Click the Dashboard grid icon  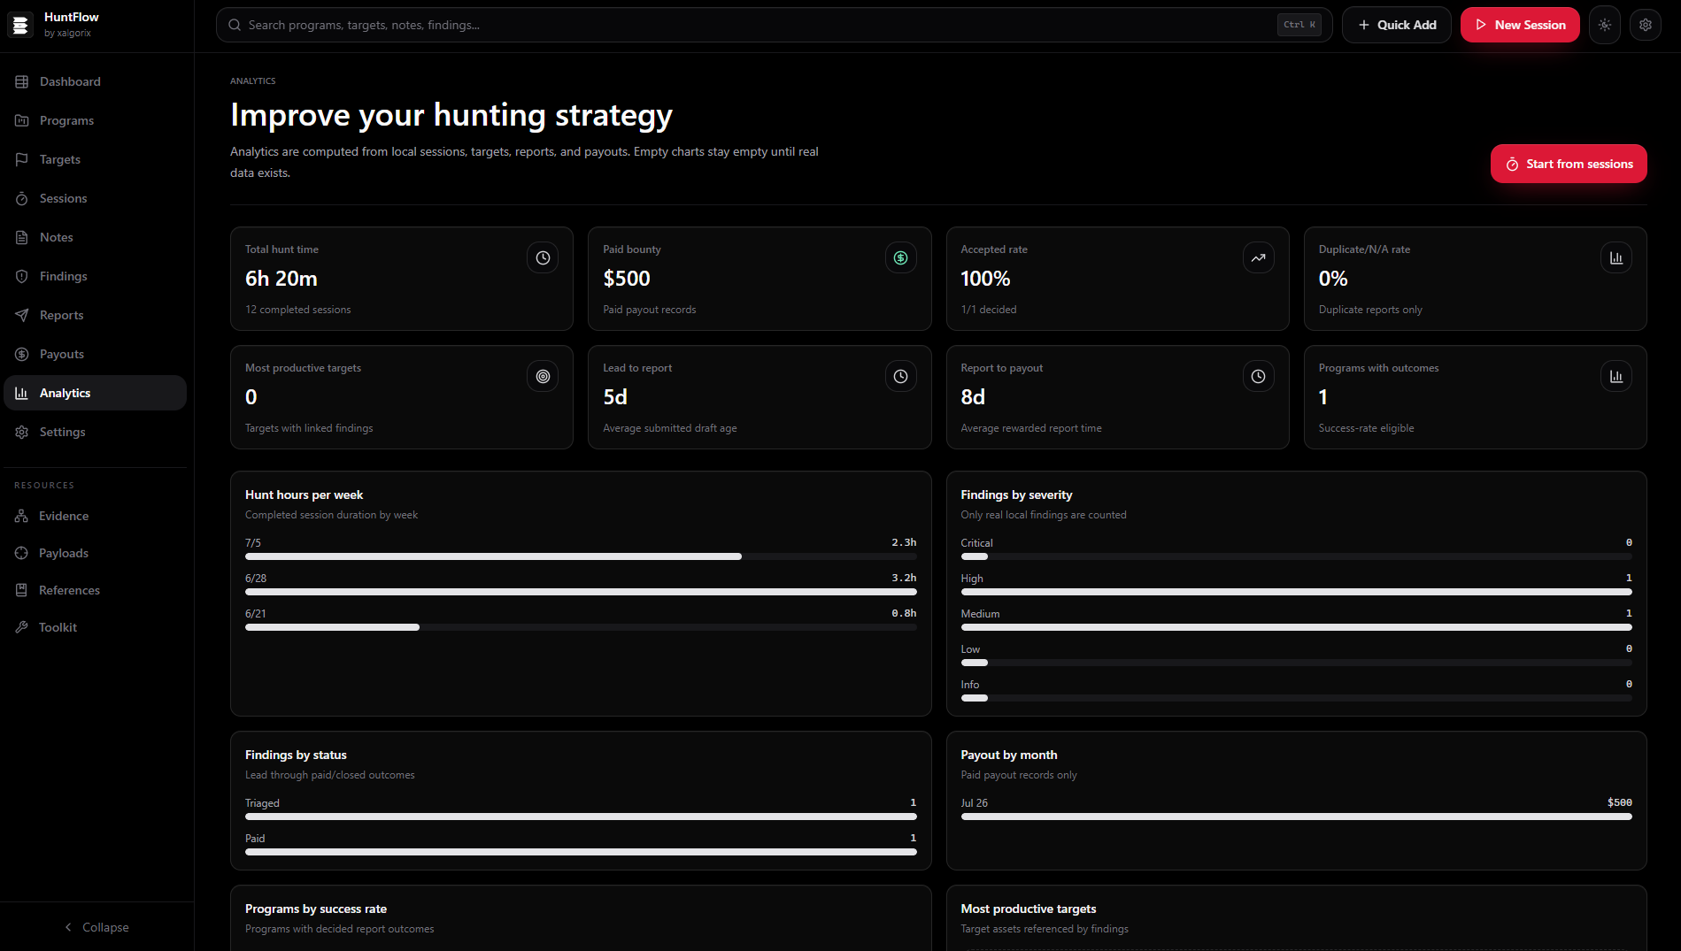22,81
